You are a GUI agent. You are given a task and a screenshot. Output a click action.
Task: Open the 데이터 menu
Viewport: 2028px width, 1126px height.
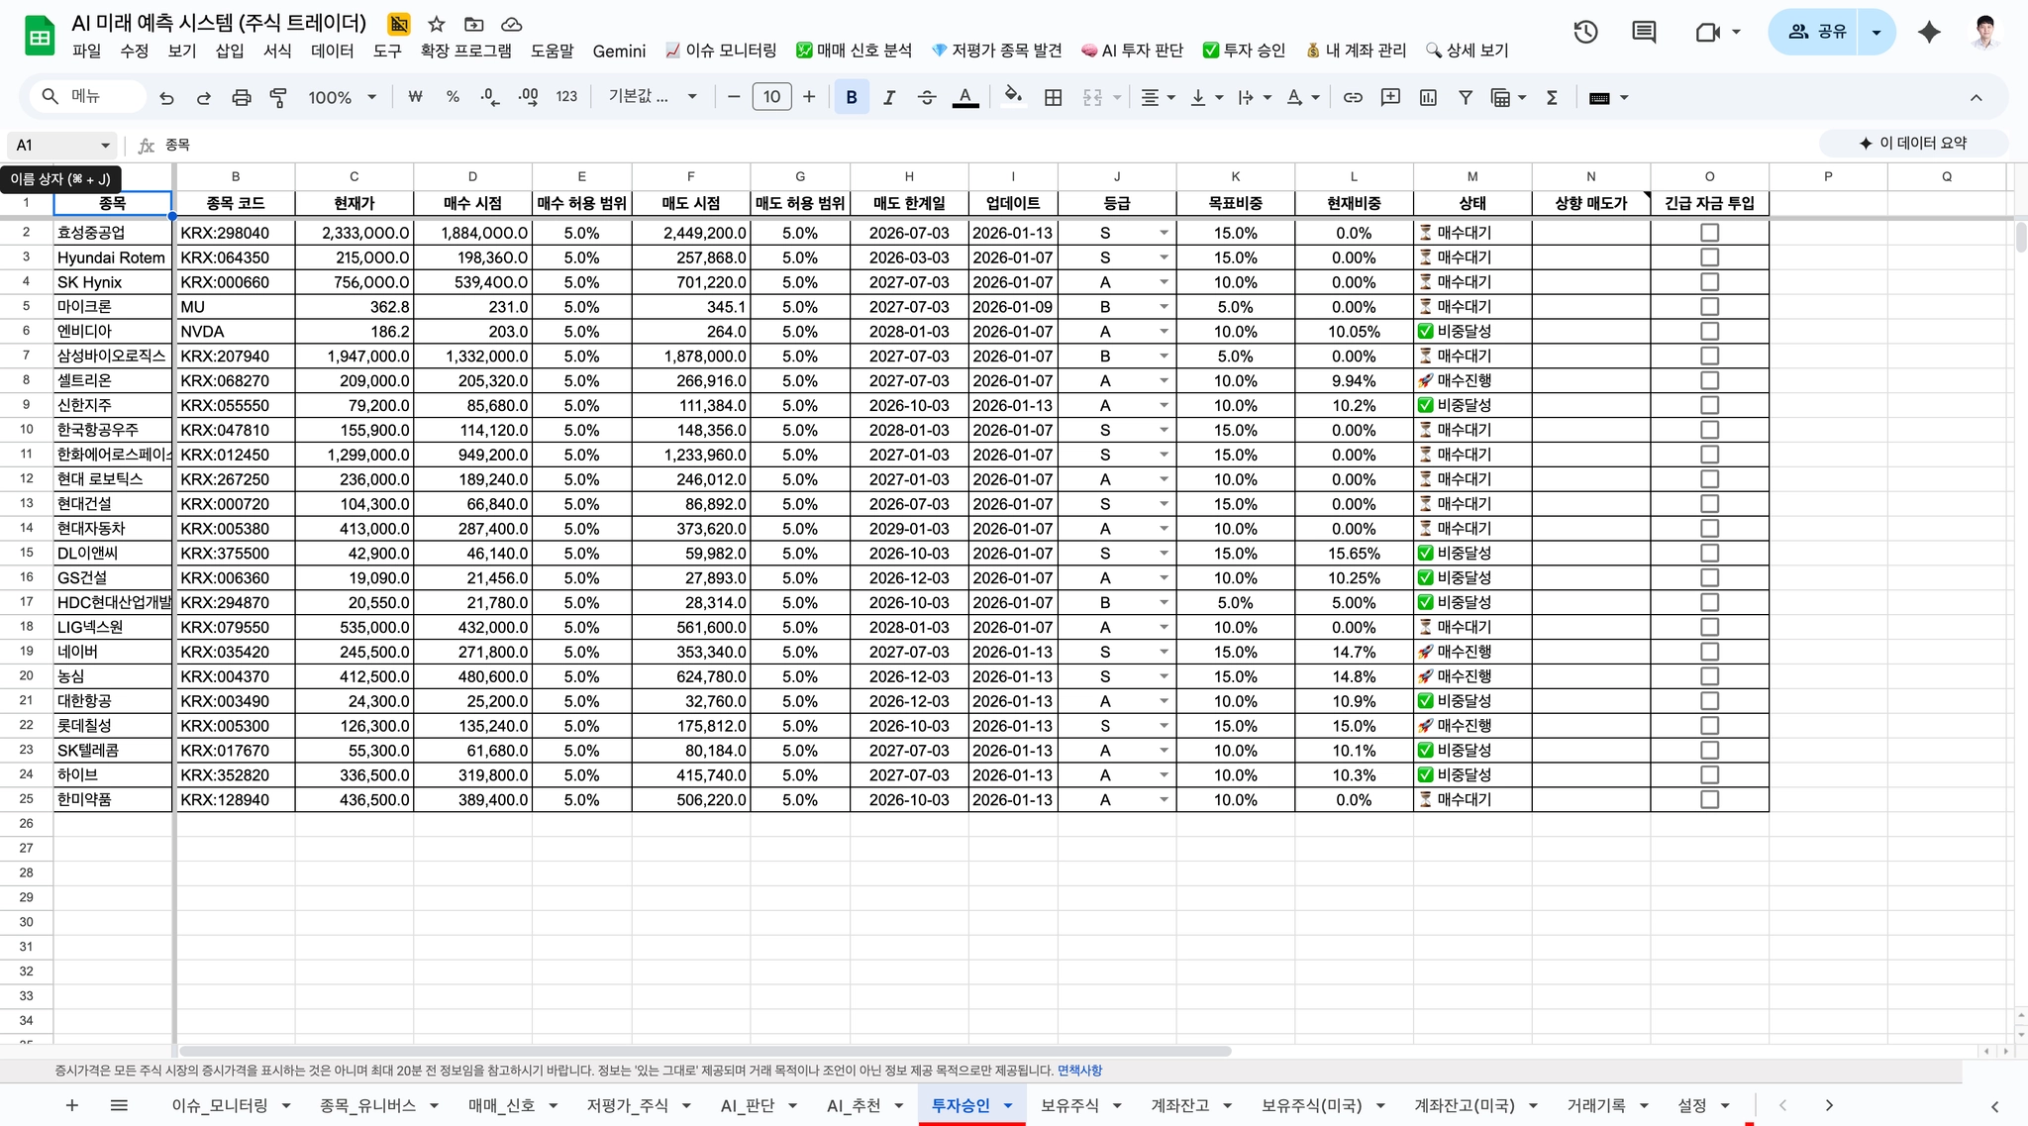tap(332, 51)
